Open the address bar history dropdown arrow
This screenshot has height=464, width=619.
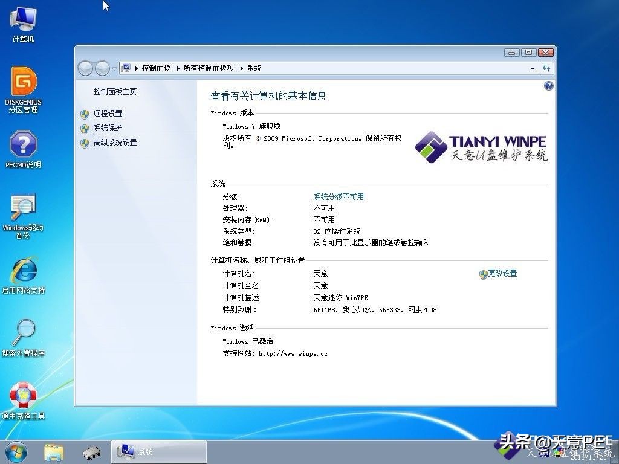531,68
